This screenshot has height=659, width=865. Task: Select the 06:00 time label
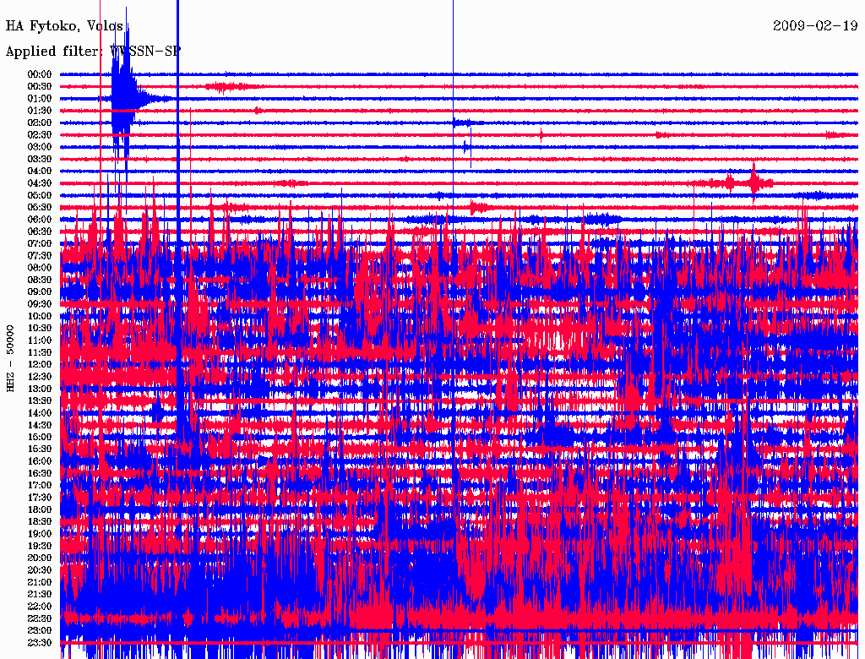tap(40, 219)
